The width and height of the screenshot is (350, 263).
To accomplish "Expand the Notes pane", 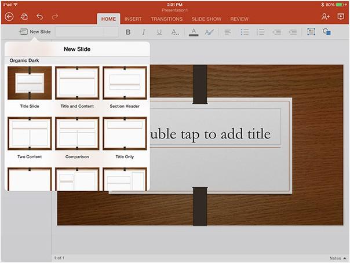I will tap(337, 258).
